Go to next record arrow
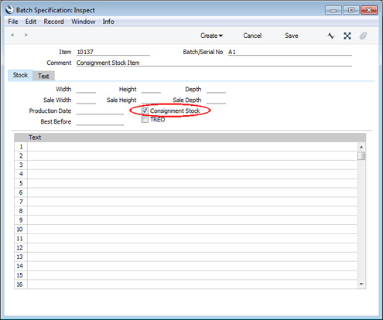This screenshot has width=383, height=320. pos(26,35)
